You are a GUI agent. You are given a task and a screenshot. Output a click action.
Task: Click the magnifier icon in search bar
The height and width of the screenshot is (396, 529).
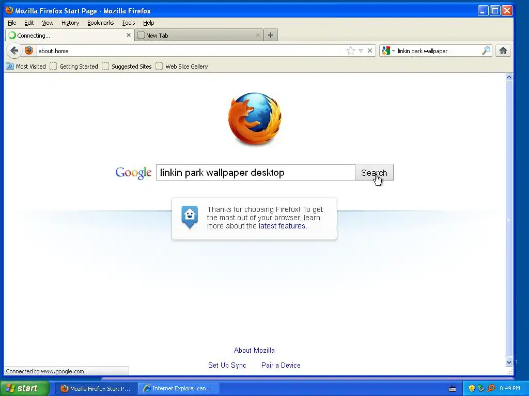pyautogui.click(x=486, y=51)
